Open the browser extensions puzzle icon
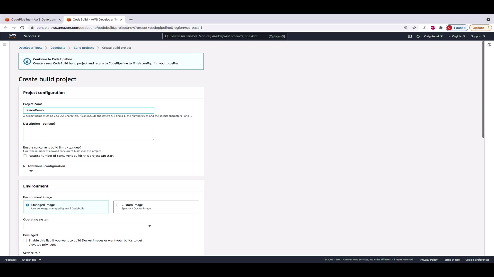Viewport: 494px width, 277px height. coord(441,28)
